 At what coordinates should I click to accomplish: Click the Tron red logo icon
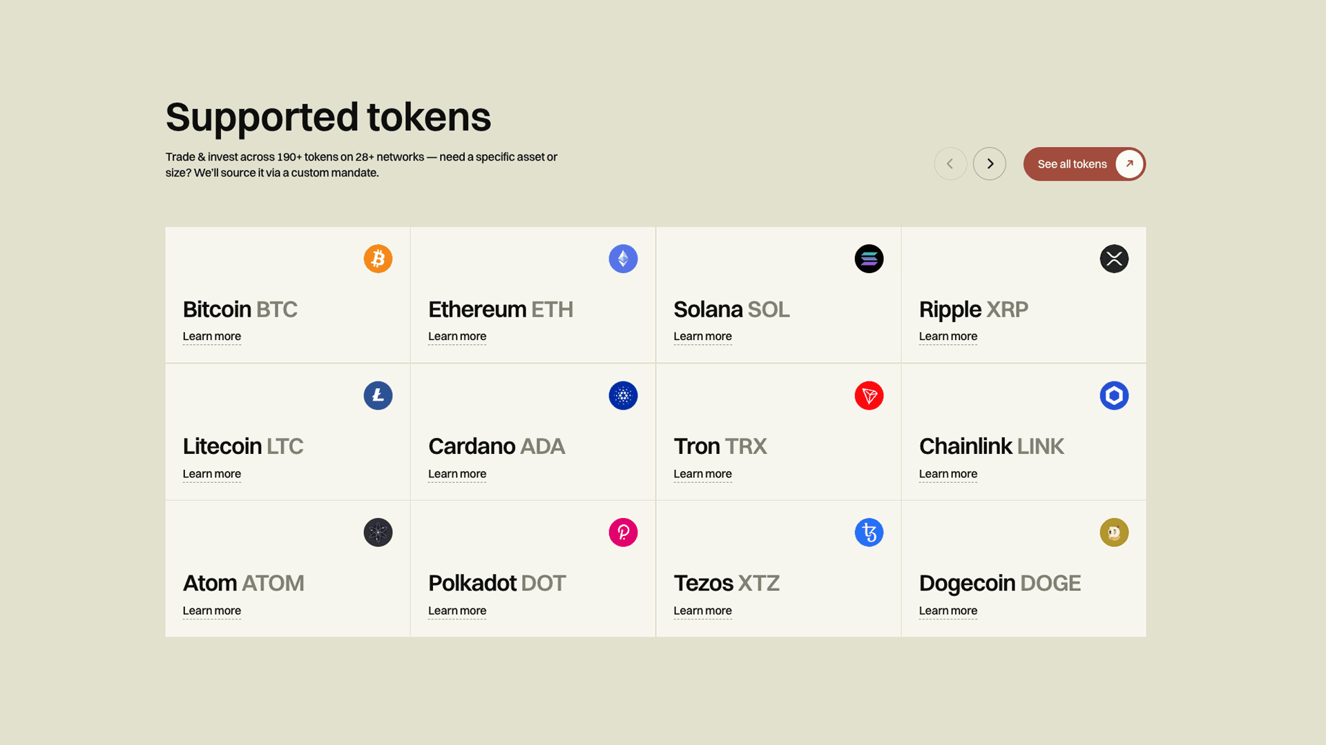tap(869, 396)
